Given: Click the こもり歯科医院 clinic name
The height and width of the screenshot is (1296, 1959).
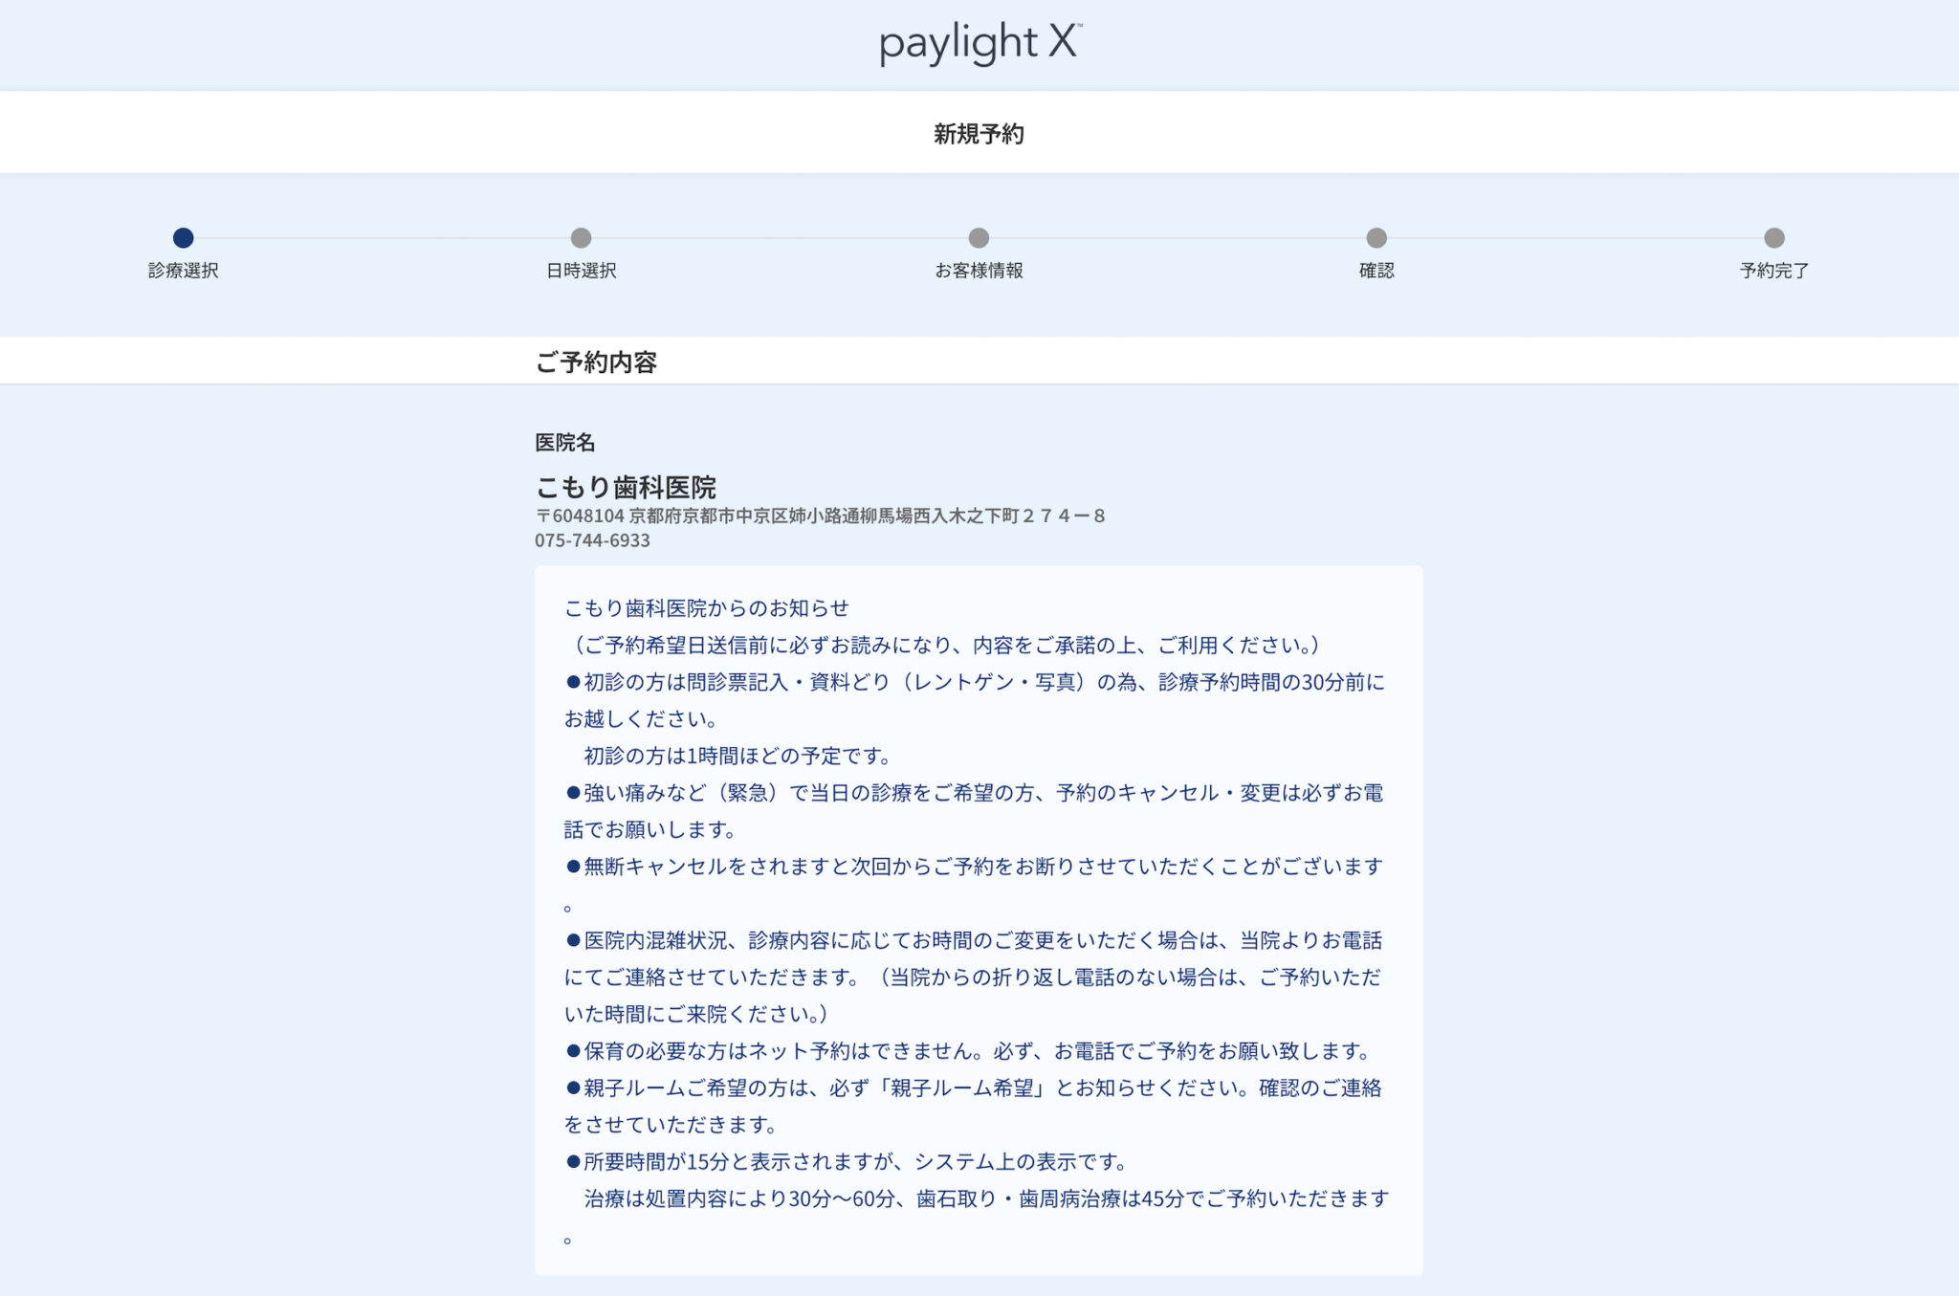Looking at the screenshot, I should coord(626,487).
